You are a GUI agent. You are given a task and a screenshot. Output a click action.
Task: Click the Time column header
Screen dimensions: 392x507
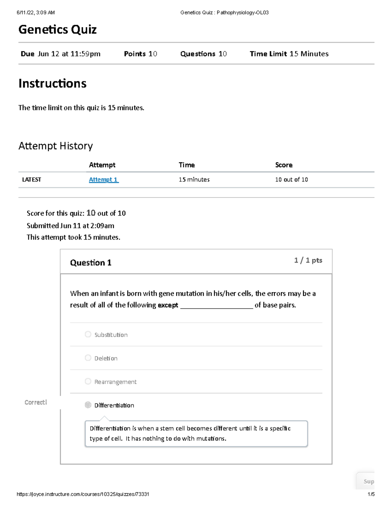point(186,165)
